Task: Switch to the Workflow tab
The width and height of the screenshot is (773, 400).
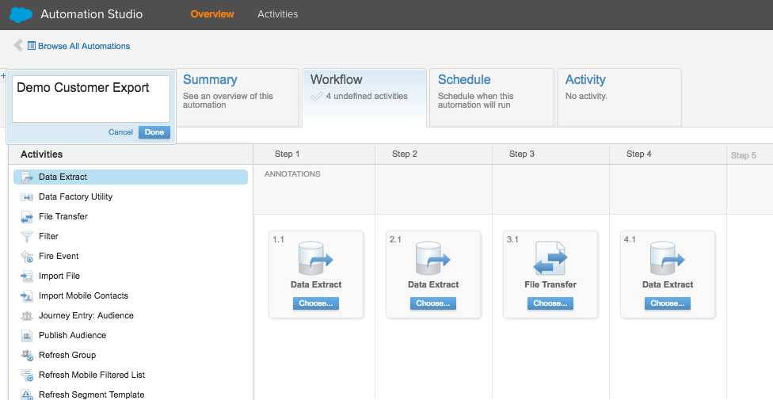Action: click(x=364, y=97)
